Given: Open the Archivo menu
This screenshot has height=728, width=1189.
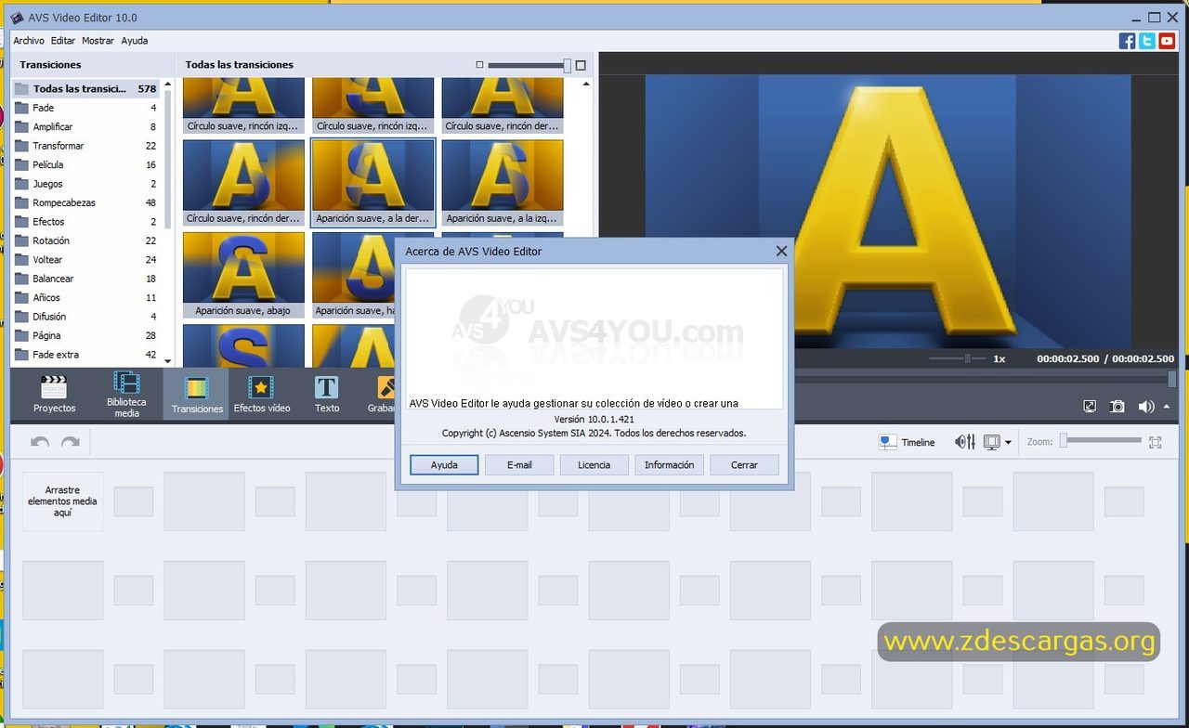Looking at the screenshot, I should pos(29,41).
